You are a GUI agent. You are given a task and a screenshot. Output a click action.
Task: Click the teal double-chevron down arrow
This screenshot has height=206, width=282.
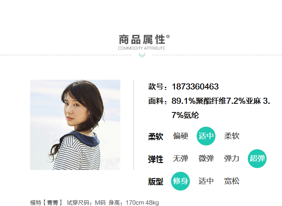click(142, 55)
